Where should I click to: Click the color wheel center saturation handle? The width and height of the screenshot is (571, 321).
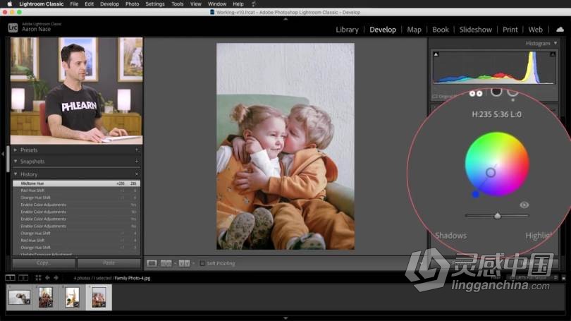491,172
